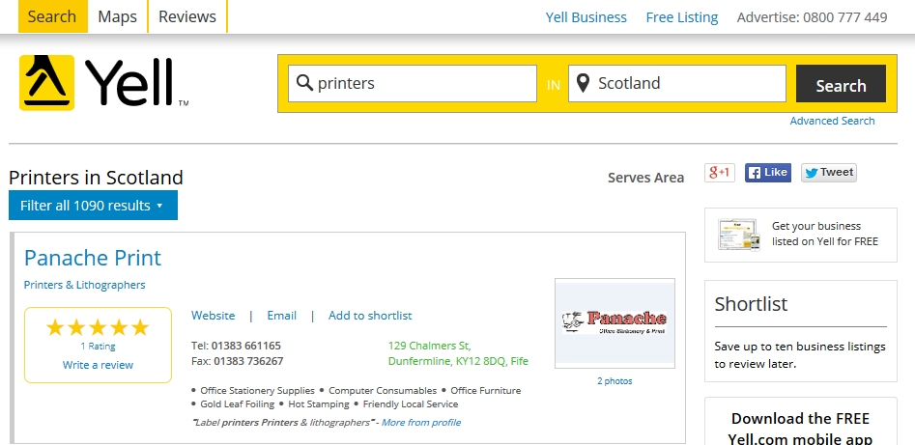This screenshot has height=445, width=915.
Task: Click the Shortlist heading
Action: pyautogui.click(x=751, y=304)
